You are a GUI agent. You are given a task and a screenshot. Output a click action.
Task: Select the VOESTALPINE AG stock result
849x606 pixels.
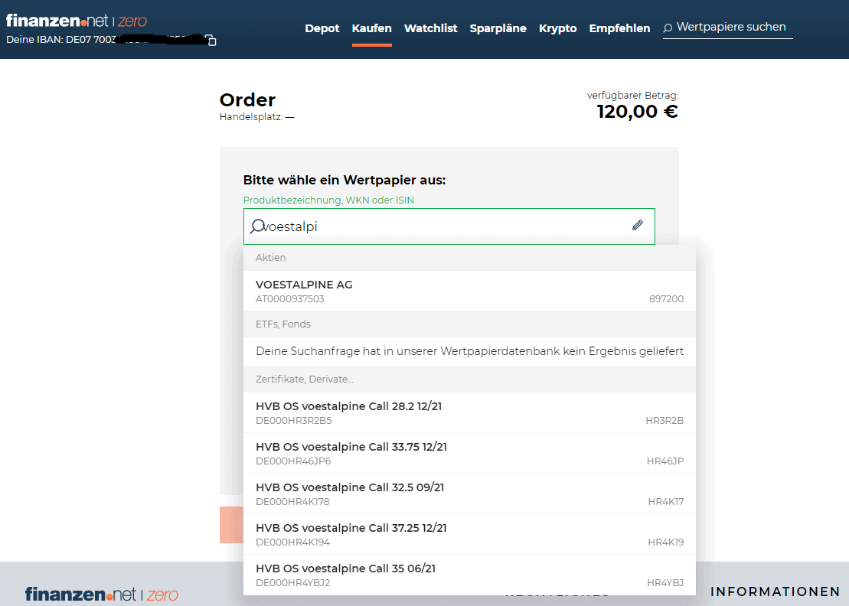pyautogui.click(x=469, y=291)
